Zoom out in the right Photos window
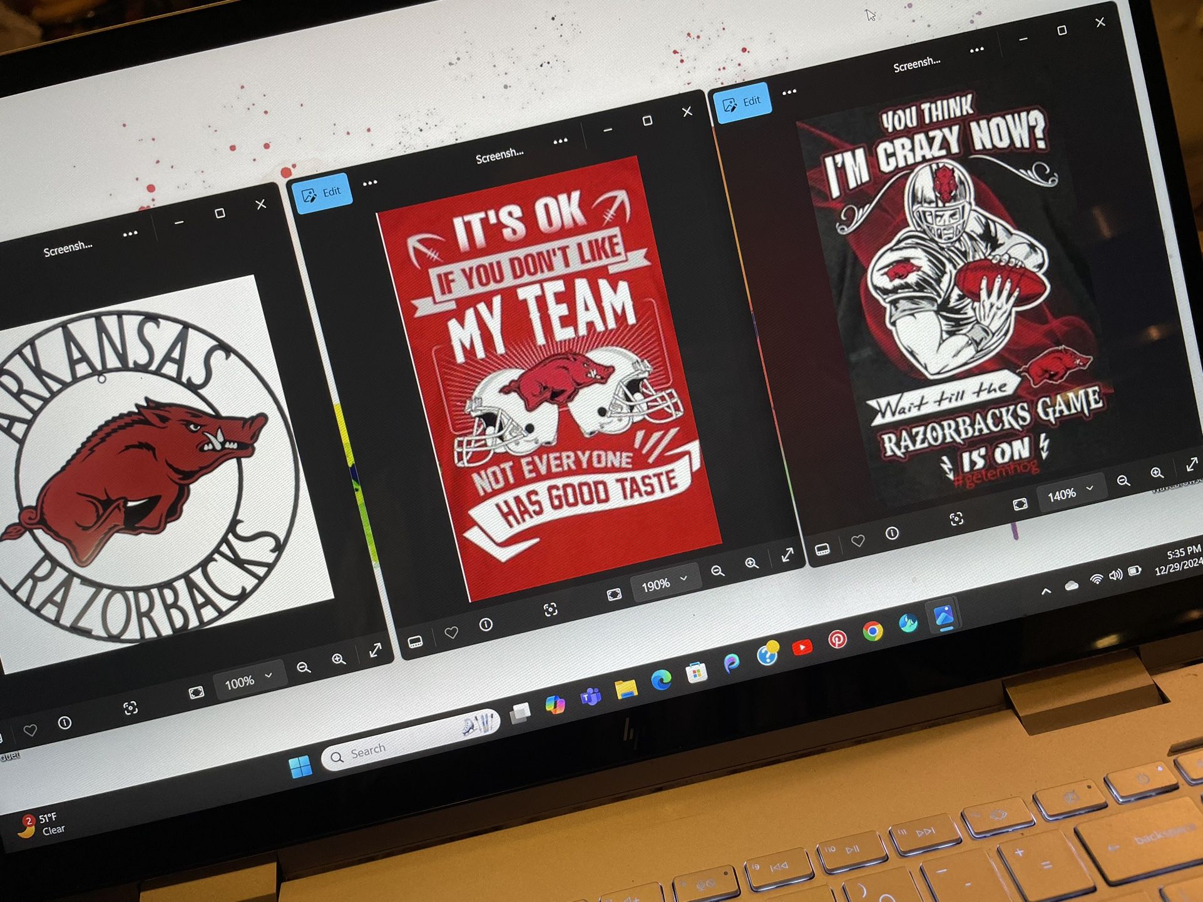1203x902 pixels. (1124, 480)
